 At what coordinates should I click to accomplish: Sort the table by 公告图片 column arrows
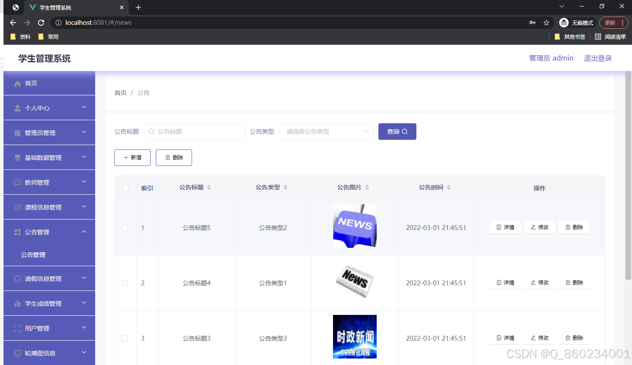coord(367,187)
